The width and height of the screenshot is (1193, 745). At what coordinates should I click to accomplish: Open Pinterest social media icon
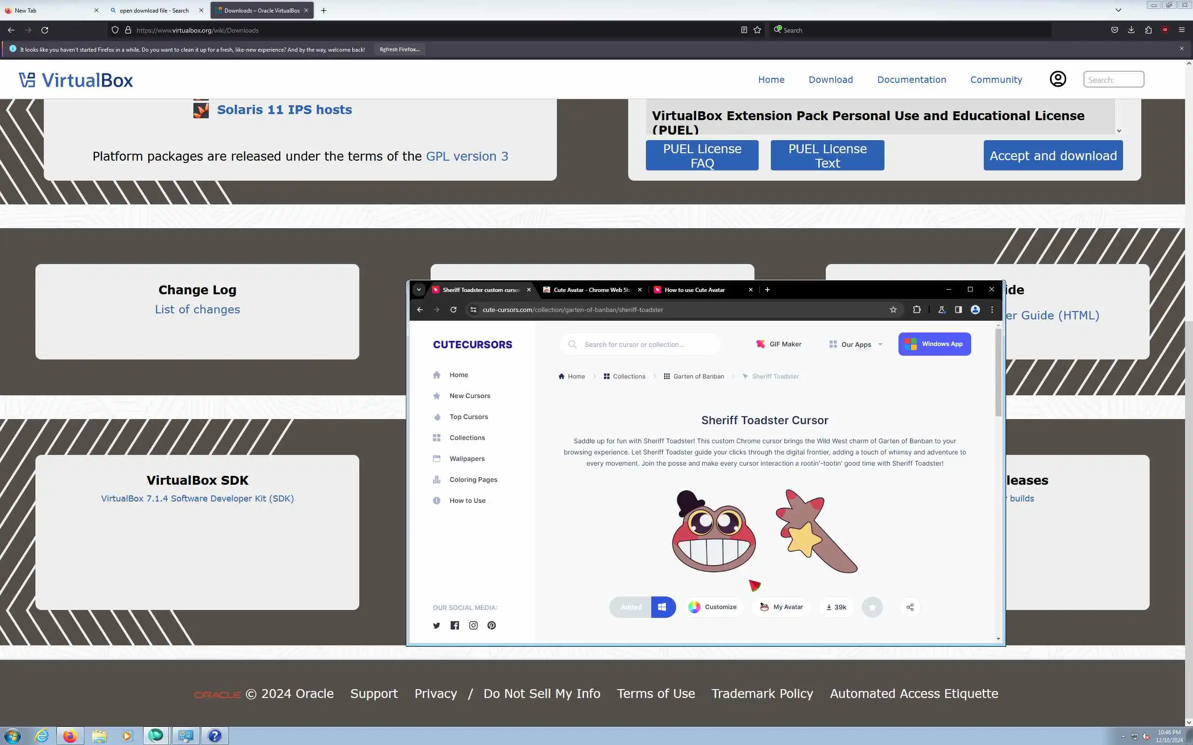[x=492, y=625]
